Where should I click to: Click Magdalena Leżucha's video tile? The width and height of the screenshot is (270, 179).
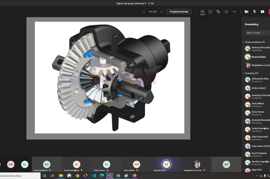pos(196,164)
